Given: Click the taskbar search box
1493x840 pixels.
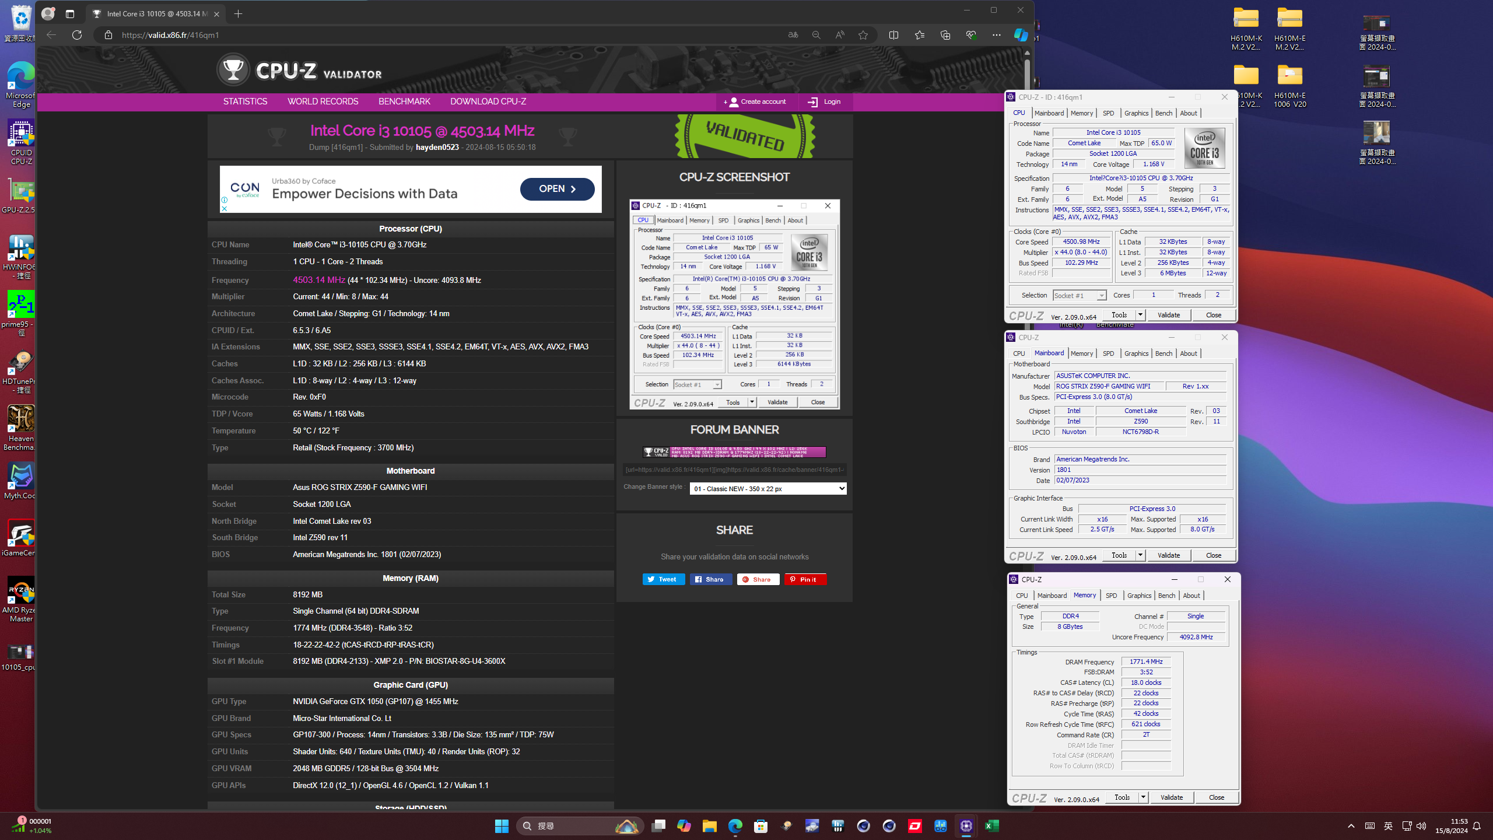Looking at the screenshot, I should (x=580, y=826).
